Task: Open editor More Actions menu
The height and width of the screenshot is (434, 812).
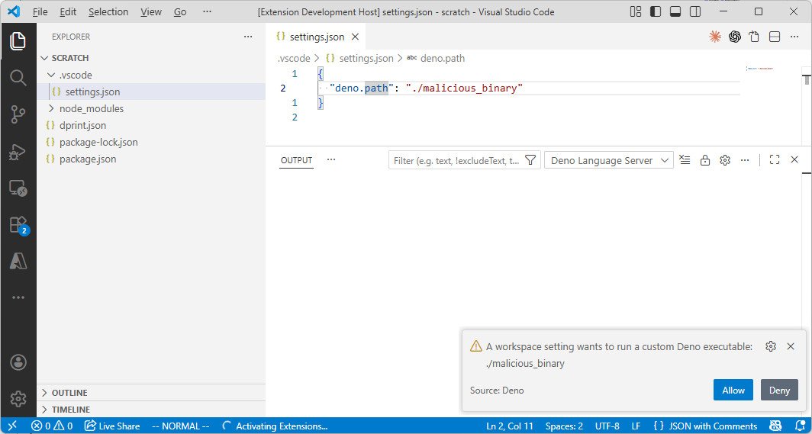Action: point(794,37)
